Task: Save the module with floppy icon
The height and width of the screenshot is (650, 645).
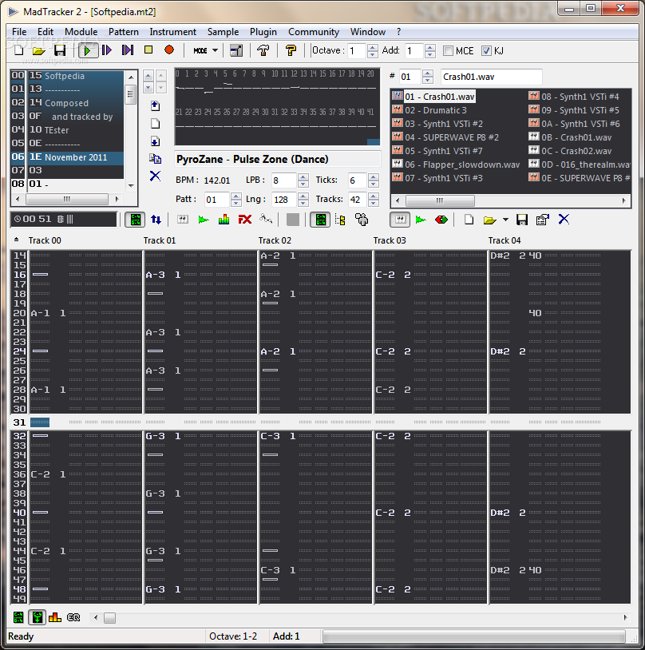Action: coord(60,50)
